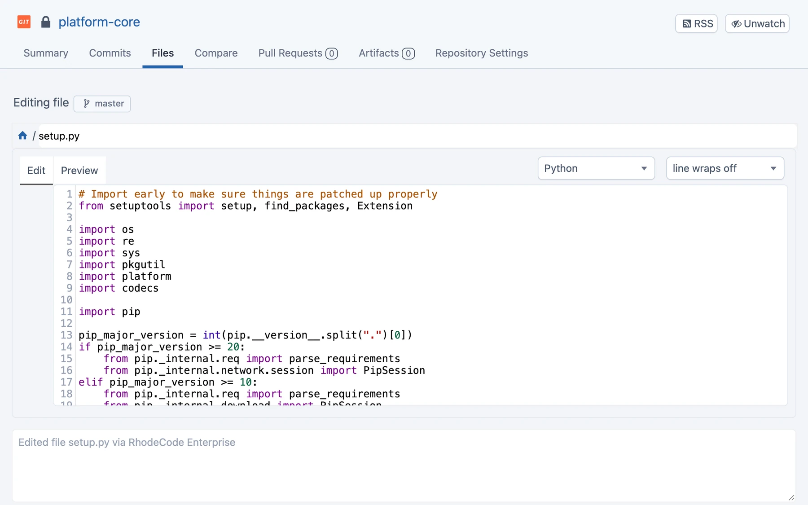The width and height of the screenshot is (808, 505).
Task: Click the 'elif pip_major_version >= 10:' line
Action: [x=168, y=382]
